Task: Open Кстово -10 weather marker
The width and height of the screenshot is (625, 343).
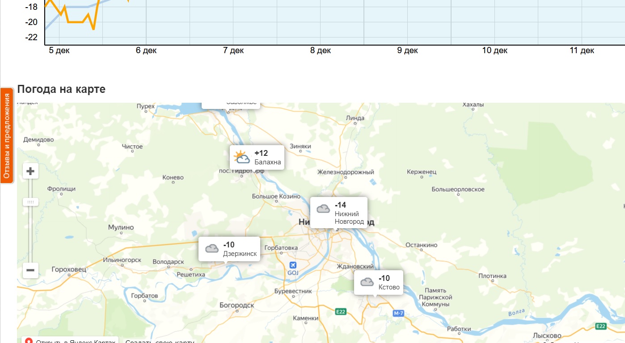Action: pos(379,282)
